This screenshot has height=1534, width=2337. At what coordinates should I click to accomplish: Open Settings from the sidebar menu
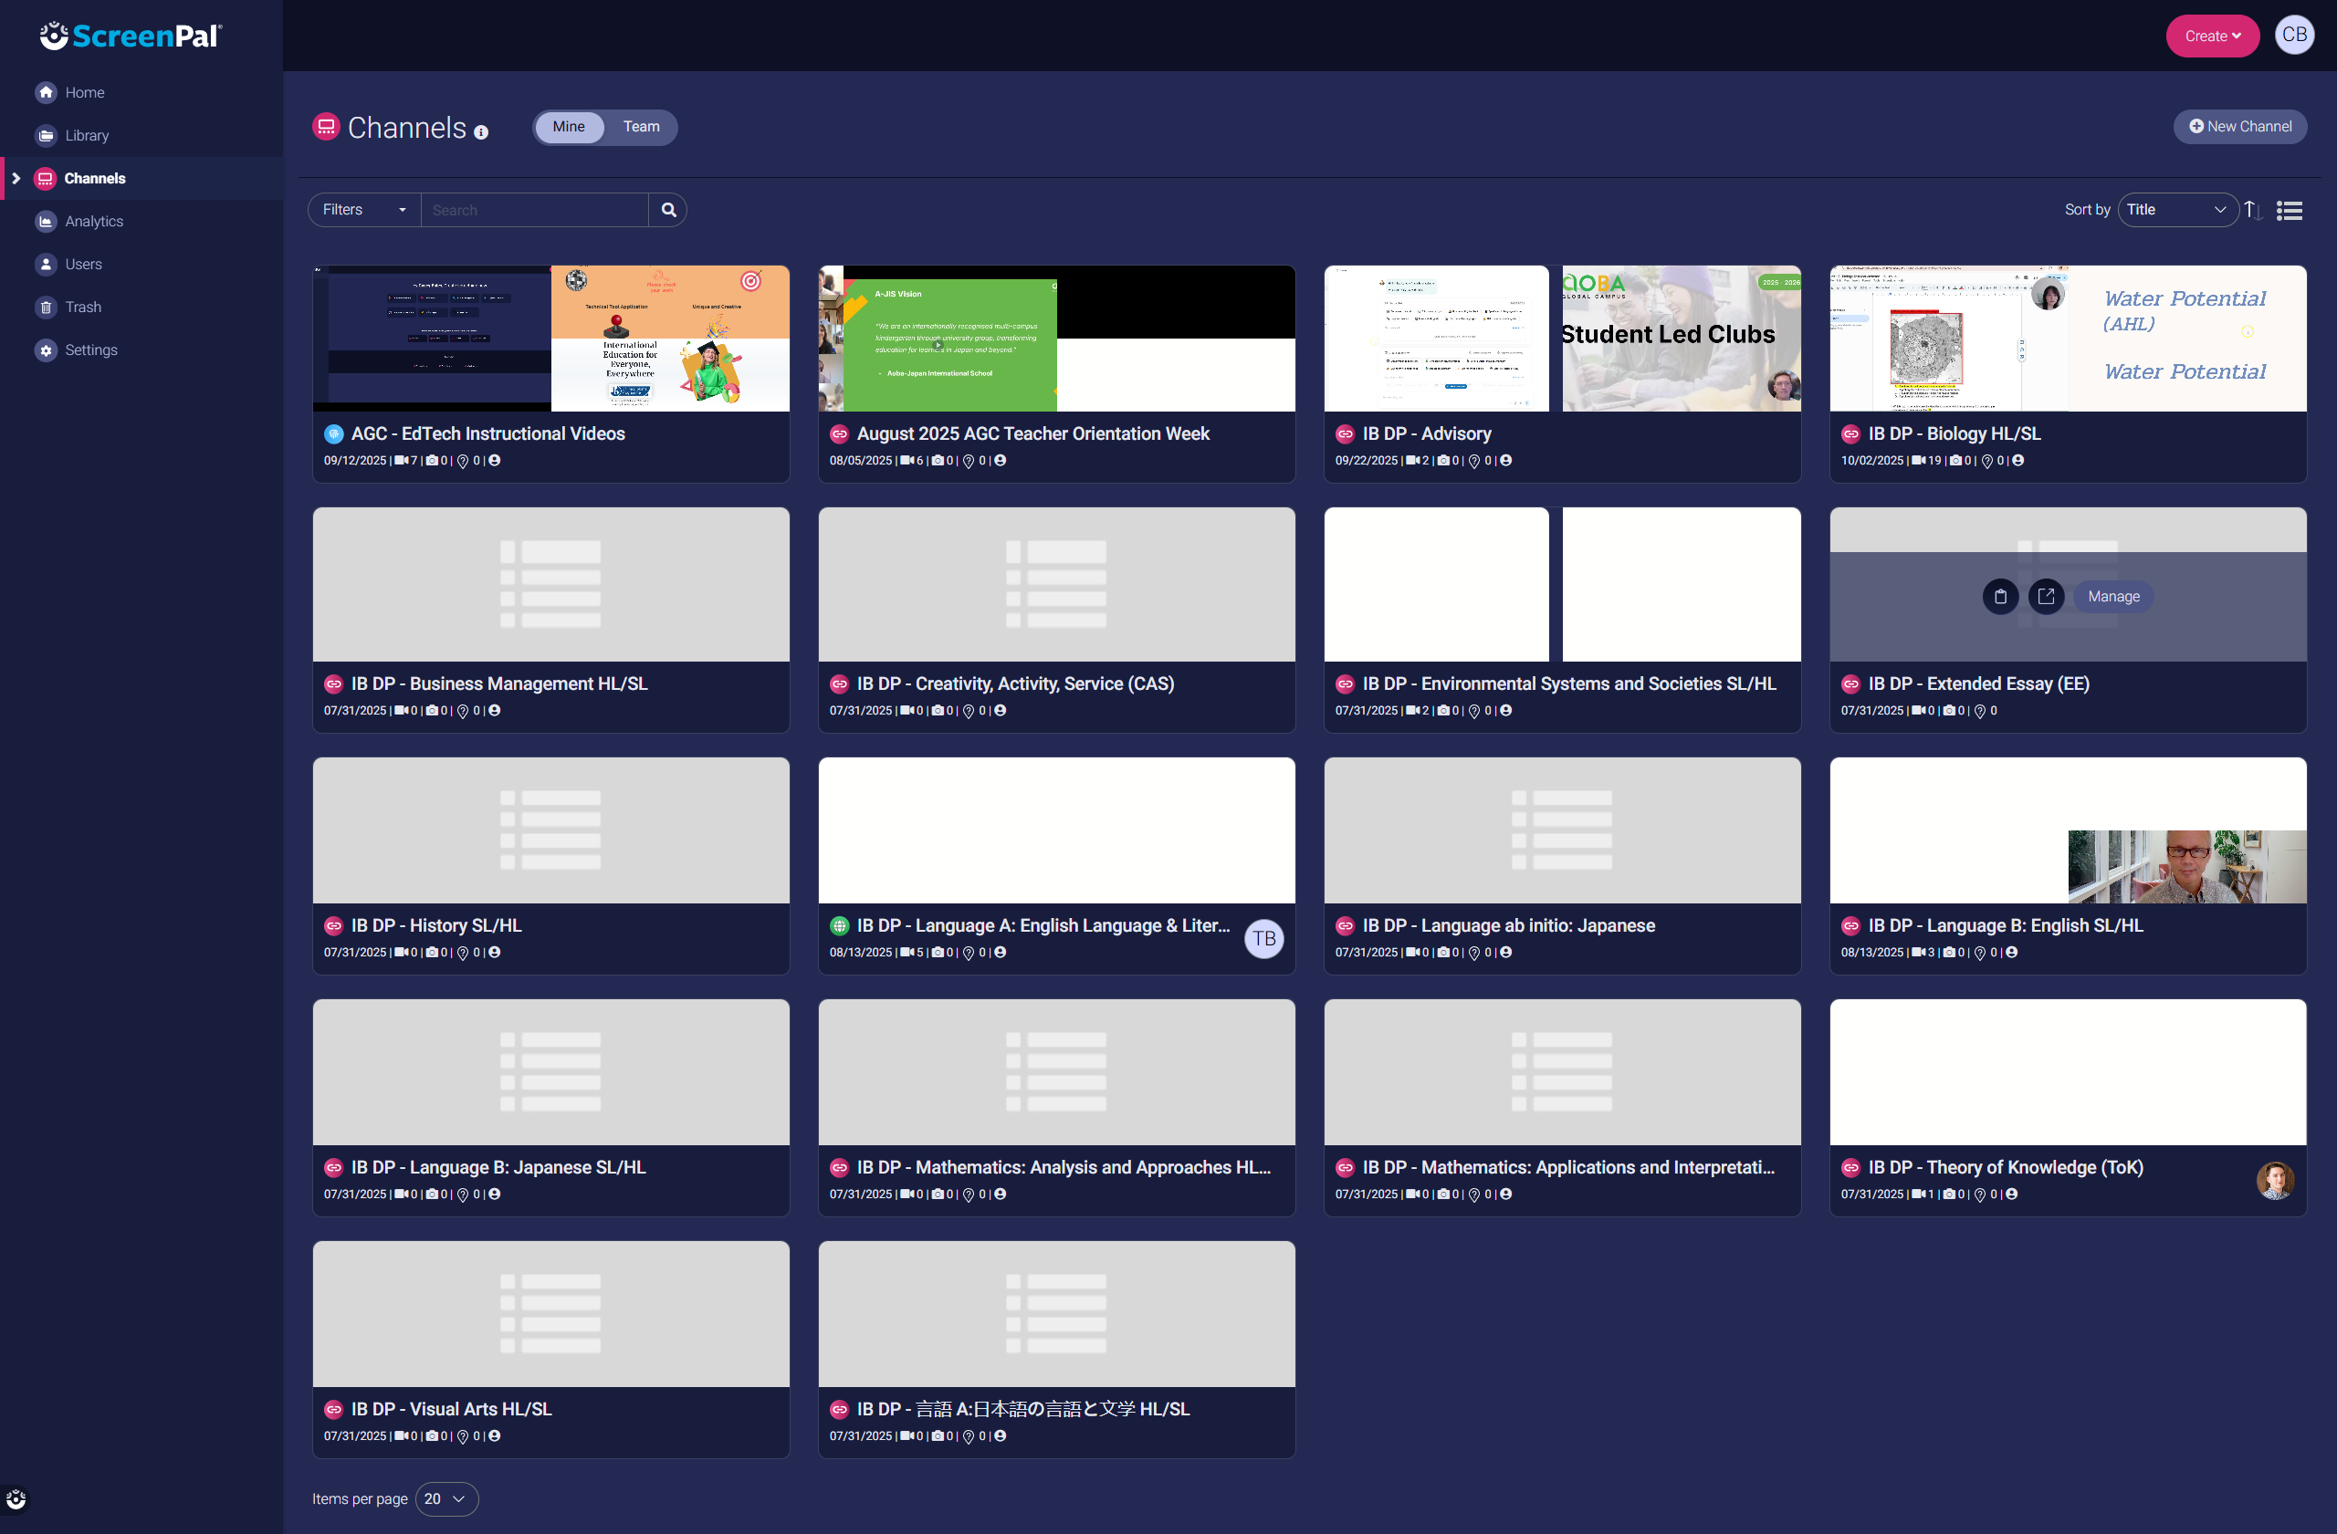pos(90,350)
